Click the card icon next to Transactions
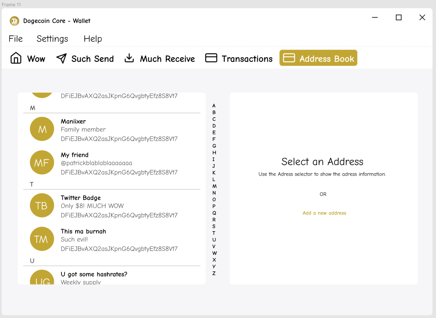The image size is (436, 318). 211,58
